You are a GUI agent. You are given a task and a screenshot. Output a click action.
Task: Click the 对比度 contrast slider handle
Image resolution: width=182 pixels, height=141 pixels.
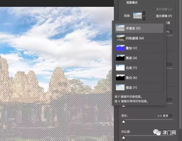click(x=124, y=138)
